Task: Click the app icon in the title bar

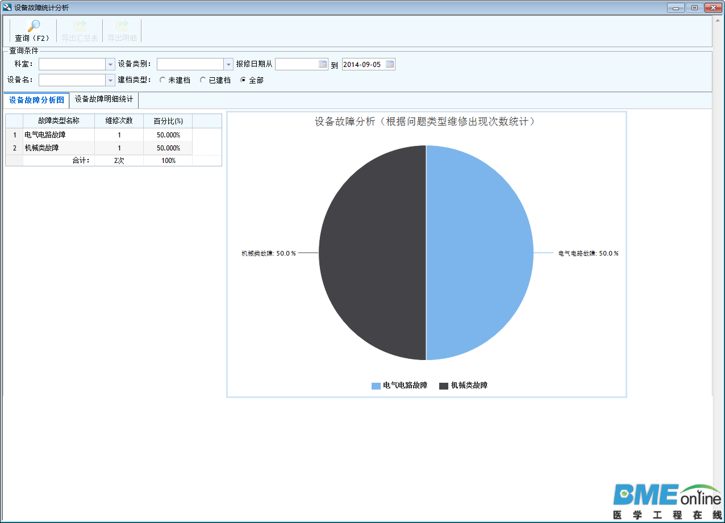Action: [x=7, y=7]
